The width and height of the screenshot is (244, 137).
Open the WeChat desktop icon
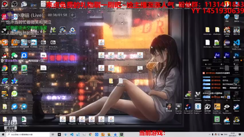click(x=14, y=56)
